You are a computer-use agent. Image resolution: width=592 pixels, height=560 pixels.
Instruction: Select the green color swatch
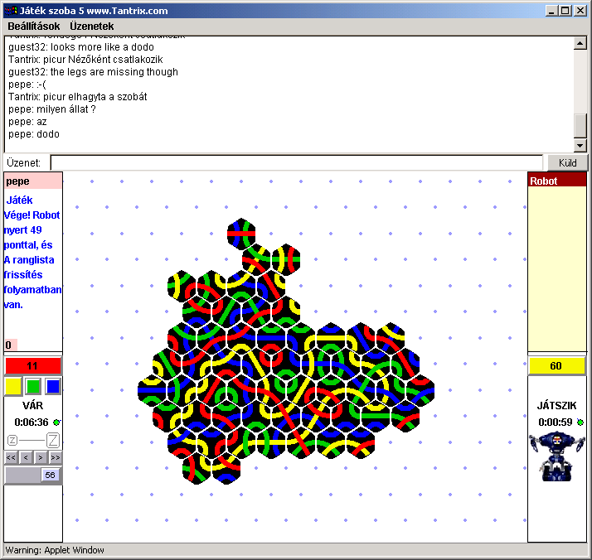33,386
